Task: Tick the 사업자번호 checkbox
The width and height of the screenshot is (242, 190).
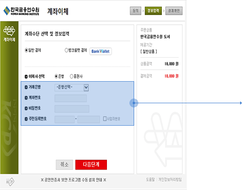Action: point(105,119)
